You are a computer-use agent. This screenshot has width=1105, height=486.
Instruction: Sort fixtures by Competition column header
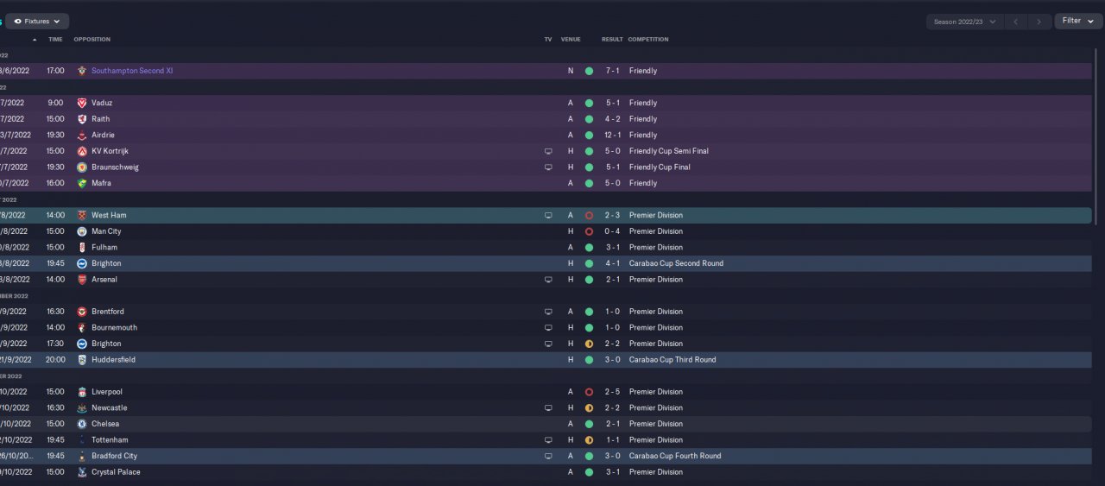click(x=648, y=39)
